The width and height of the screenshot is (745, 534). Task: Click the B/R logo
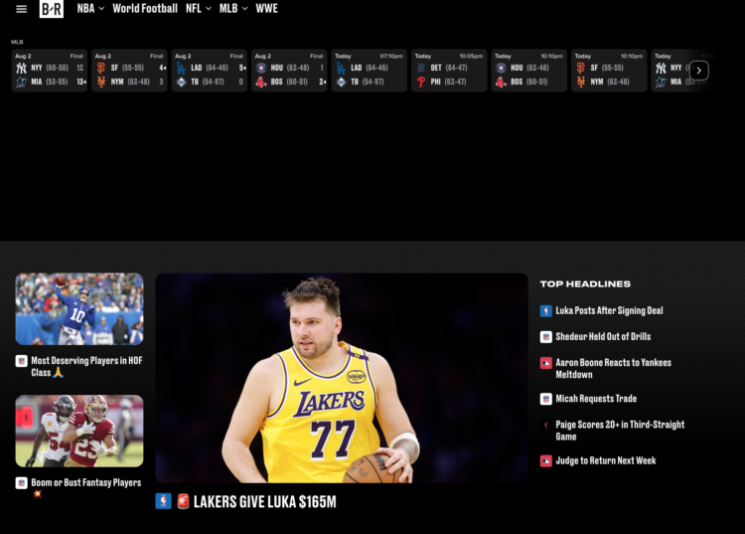[52, 9]
